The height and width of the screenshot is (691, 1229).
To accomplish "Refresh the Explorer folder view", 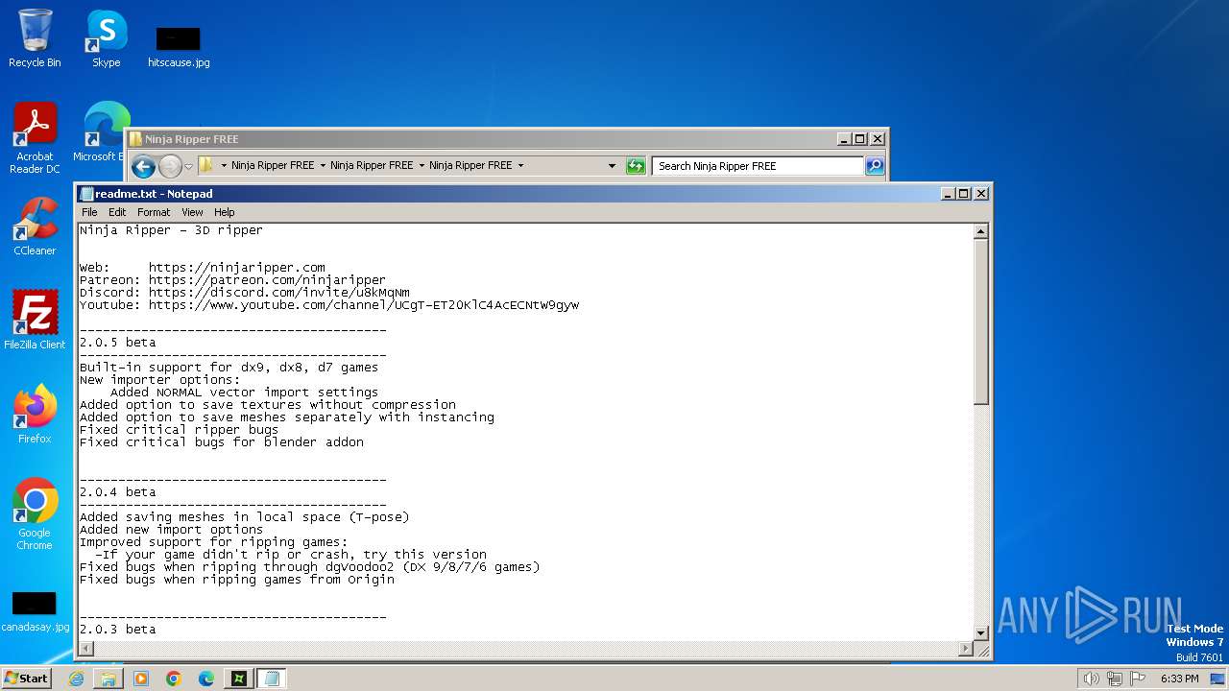I will [636, 166].
